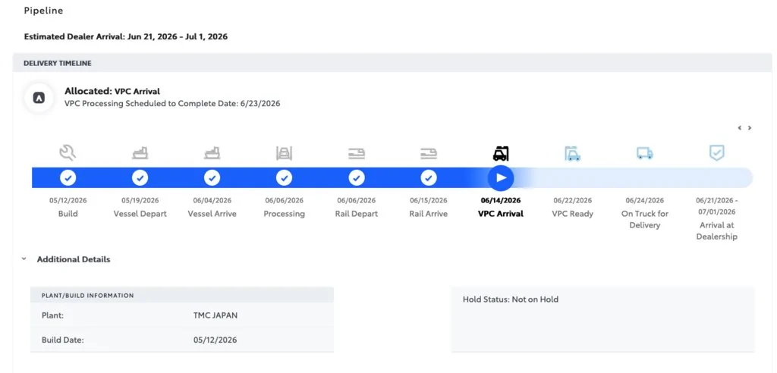Image resolution: width=777 pixels, height=373 pixels.
Task: Click the Build Date value 05/12/2026
Action: [215, 340]
